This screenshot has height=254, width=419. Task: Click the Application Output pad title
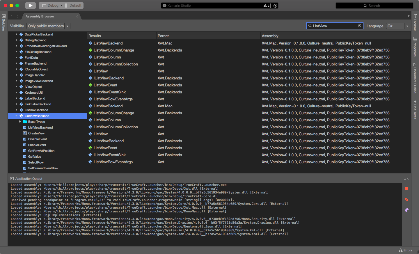29,179
